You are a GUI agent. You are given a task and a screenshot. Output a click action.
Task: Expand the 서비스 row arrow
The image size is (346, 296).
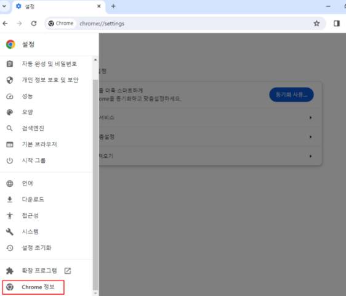click(x=310, y=118)
